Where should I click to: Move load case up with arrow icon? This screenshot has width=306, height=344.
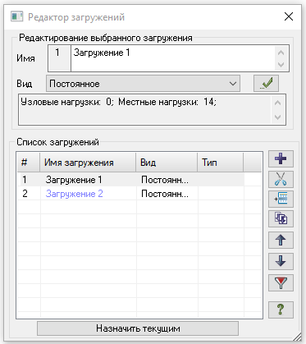pyautogui.click(x=281, y=241)
